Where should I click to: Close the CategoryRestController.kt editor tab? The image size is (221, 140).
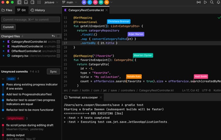pos(107,10)
